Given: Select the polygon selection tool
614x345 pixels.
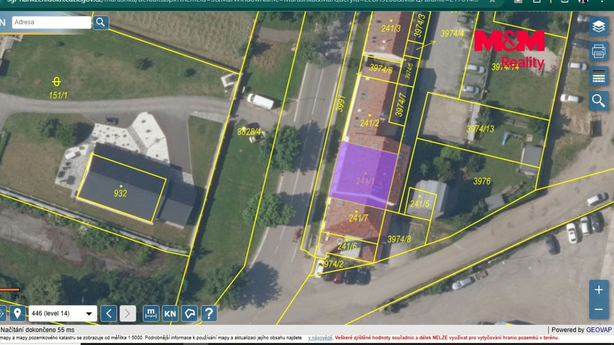Looking at the screenshot, I should (x=189, y=313).
